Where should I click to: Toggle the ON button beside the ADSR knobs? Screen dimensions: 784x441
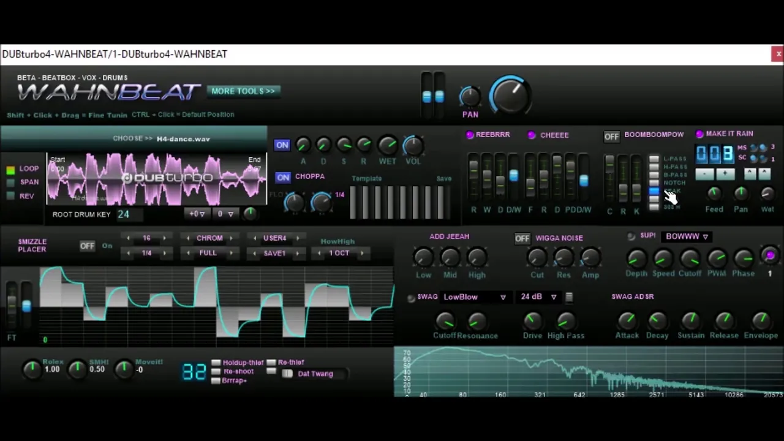pyautogui.click(x=282, y=145)
